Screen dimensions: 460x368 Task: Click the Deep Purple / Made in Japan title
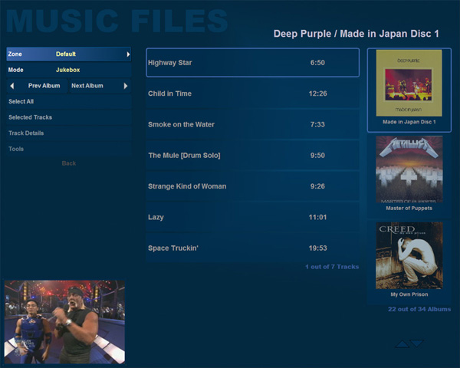coord(356,34)
